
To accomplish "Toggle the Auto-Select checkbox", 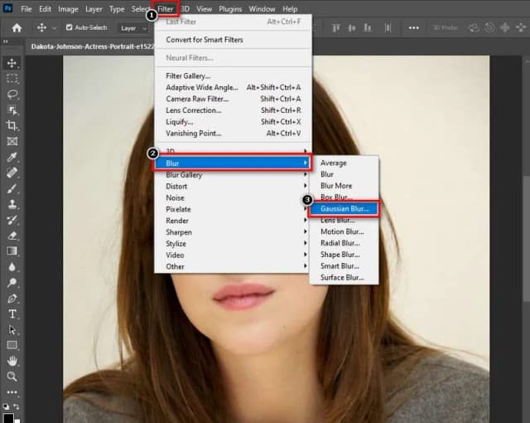I will (69, 27).
